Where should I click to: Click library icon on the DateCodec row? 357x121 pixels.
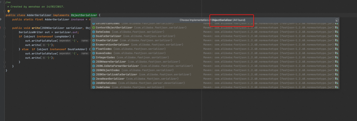point(337,32)
